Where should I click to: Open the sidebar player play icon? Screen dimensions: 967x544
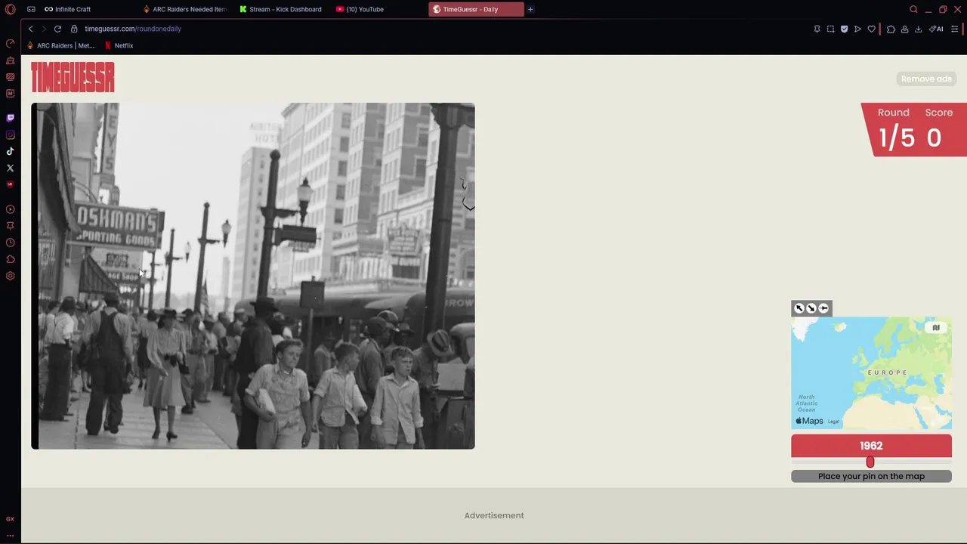[x=10, y=209]
